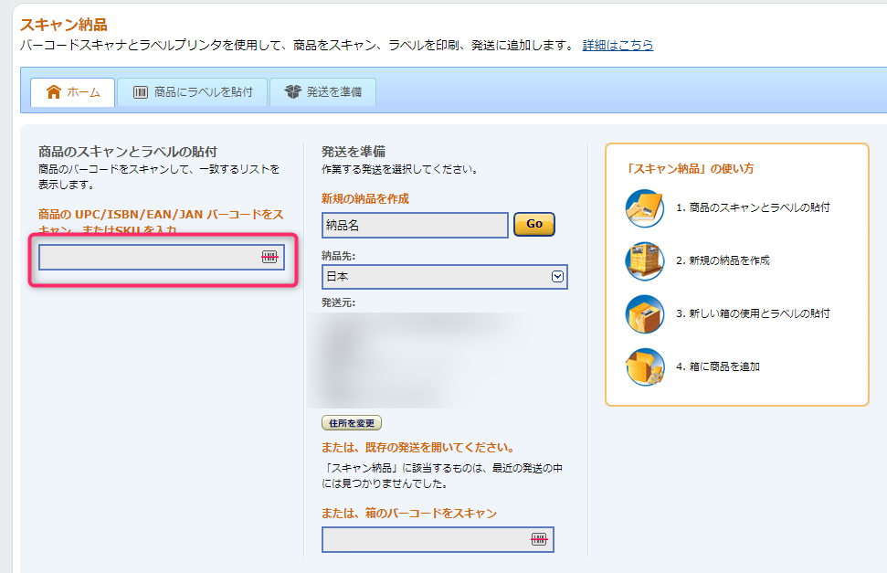Follow the 詳細はこちら link

click(618, 45)
